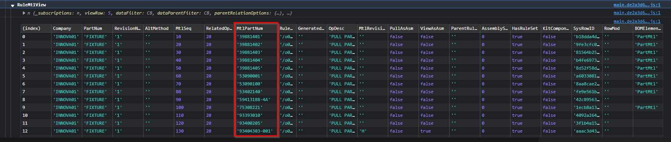Select MtlPartNum cell '53090001'
The image size is (671, 142).
pyautogui.click(x=257, y=76)
